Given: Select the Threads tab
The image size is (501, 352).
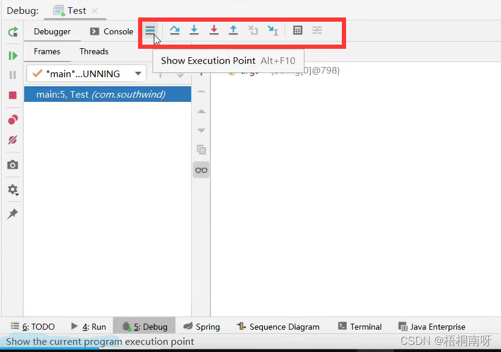Looking at the screenshot, I should click(94, 51).
